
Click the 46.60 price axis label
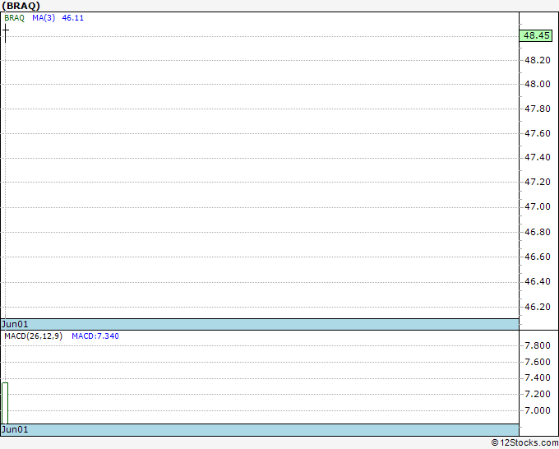538,257
